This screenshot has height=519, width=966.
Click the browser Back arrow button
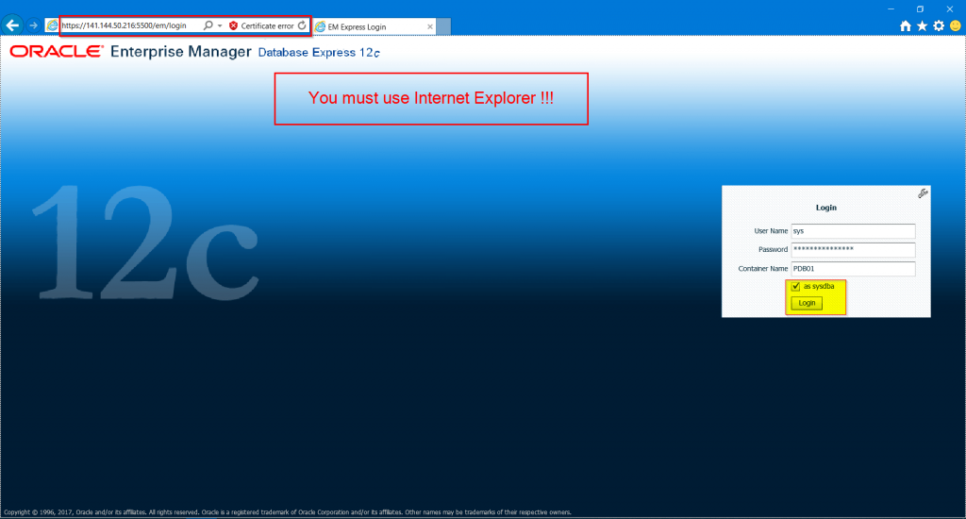(13, 25)
